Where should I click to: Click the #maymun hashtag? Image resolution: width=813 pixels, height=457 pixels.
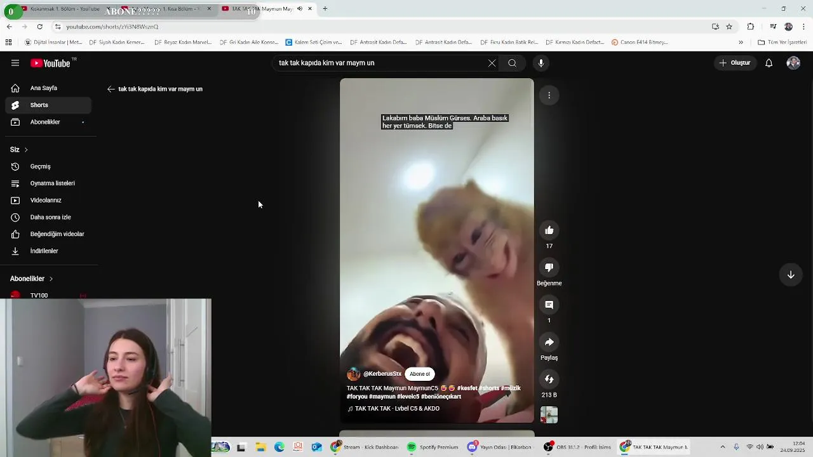(382, 397)
